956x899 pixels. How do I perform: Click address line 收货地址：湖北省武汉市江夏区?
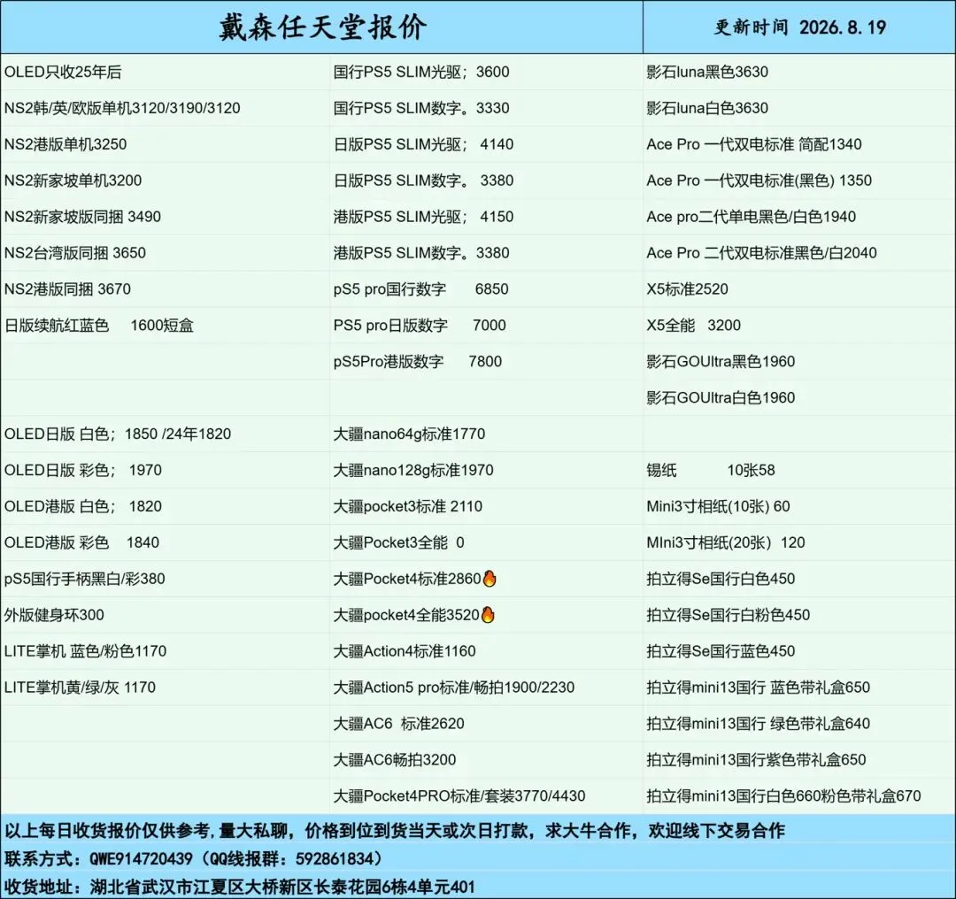click(239, 887)
